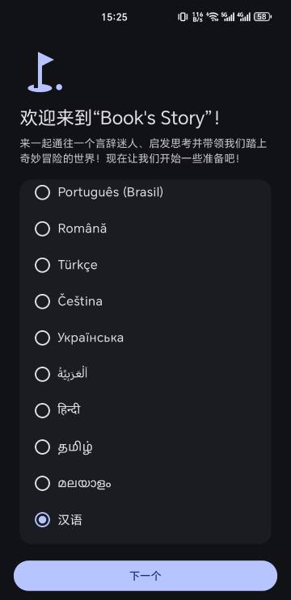Tap the network speed indicator
Viewport: 291px width, 600px height.
coord(197,16)
